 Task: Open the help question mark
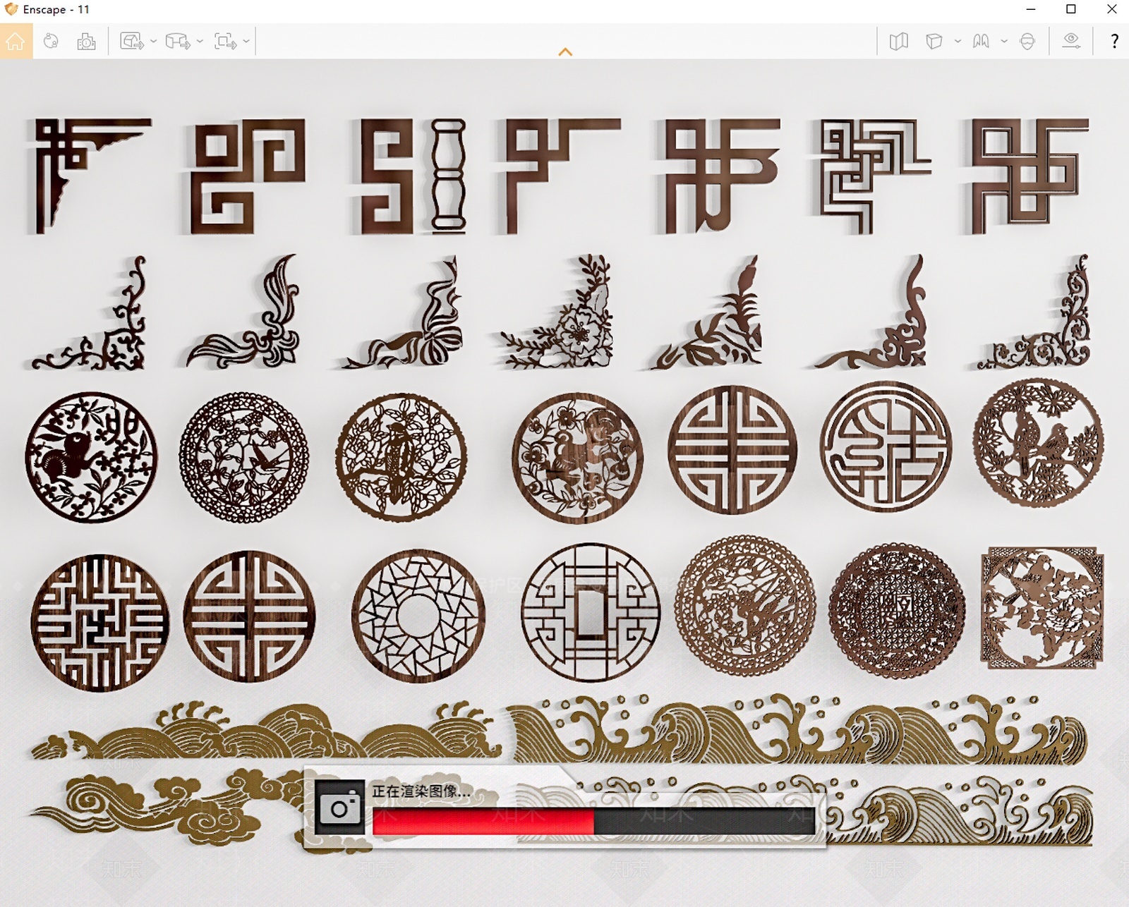coord(1114,41)
